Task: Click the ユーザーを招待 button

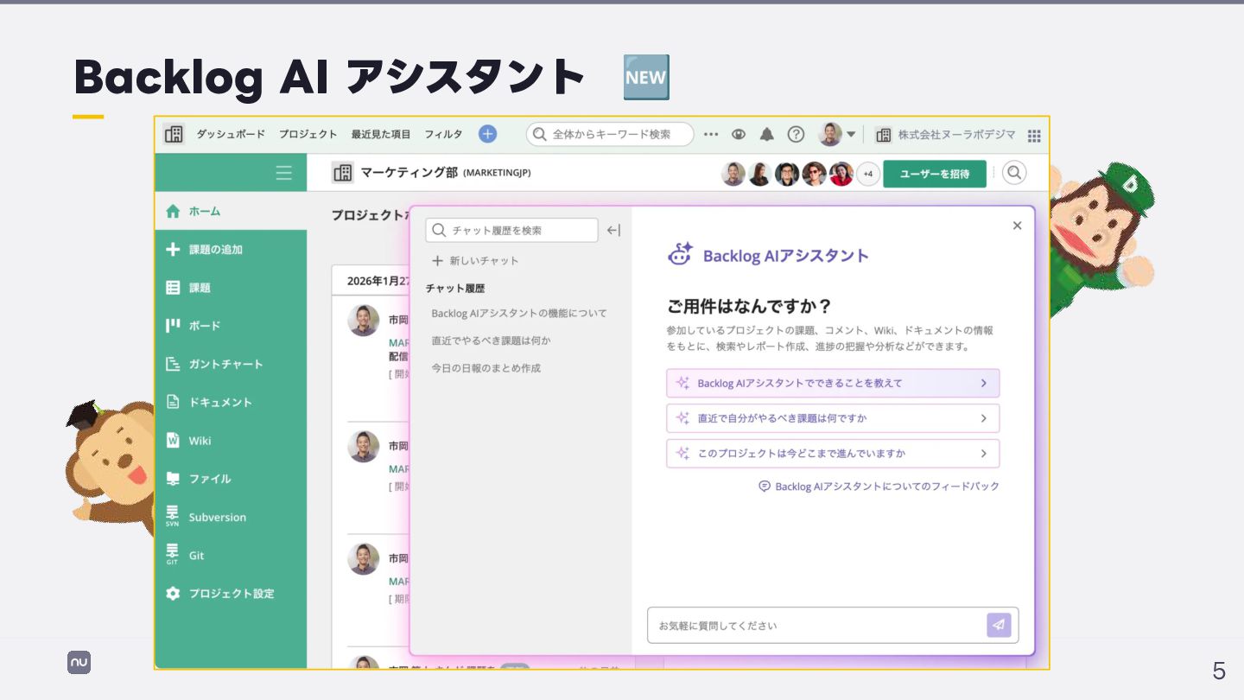Action: [x=935, y=174]
